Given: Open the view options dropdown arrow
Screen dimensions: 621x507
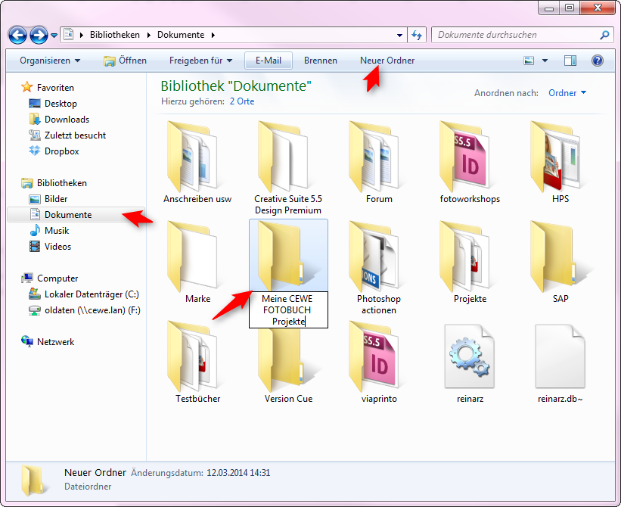Looking at the screenshot, I should coord(545,61).
